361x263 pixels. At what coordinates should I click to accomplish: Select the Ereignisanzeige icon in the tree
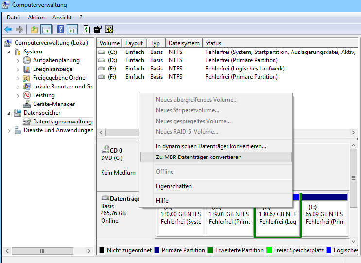27,69
